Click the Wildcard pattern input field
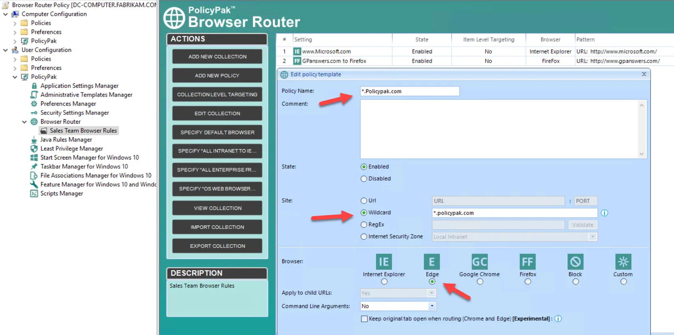 pos(515,213)
